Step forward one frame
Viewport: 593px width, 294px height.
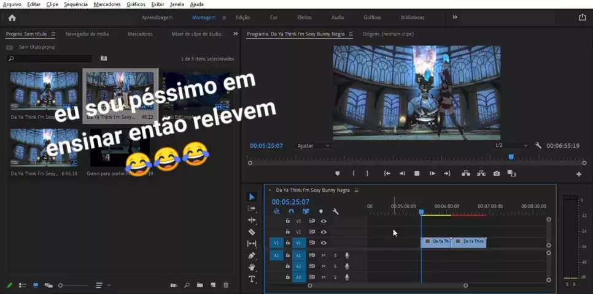click(432, 173)
